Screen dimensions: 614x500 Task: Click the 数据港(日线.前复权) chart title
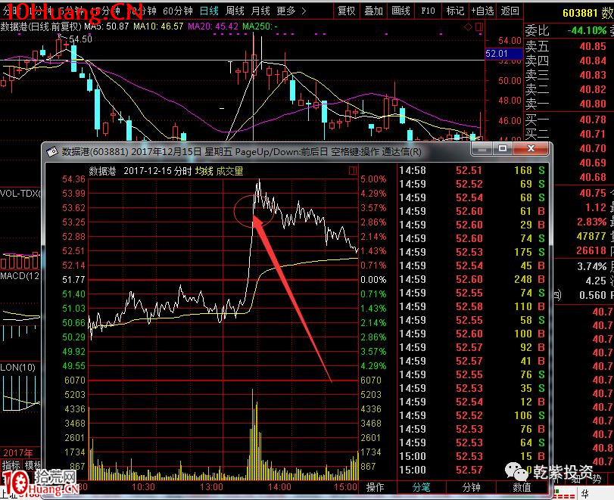click(x=41, y=26)
